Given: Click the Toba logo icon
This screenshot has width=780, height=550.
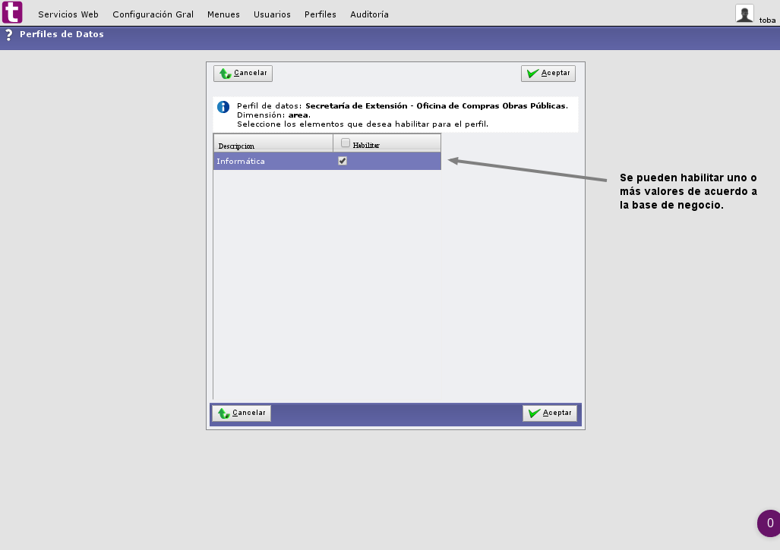Looking at the screenshot, I should pos(12,12).
